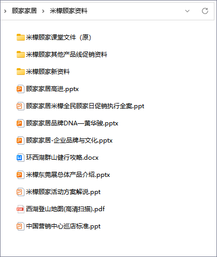Select folder icon of 米檬顾家其他产品线促销资料

tap(20, 54)
